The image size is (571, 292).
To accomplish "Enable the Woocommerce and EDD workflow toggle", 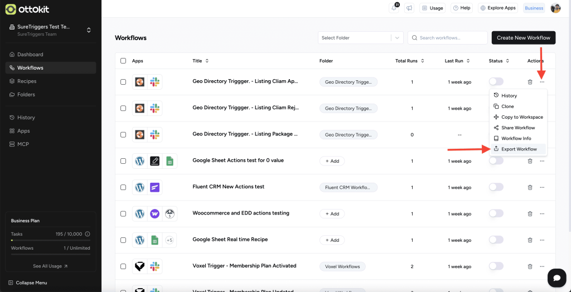I will point(496,213).
